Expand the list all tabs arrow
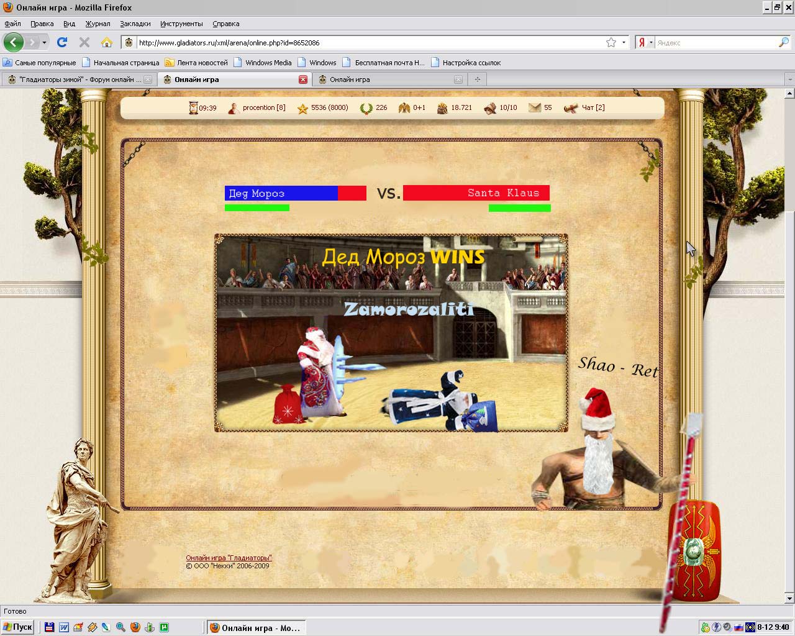 789,79
